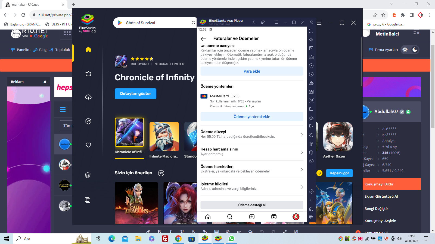Close the Reklam ad panel
435x244 pixels.
pos(45,82)
